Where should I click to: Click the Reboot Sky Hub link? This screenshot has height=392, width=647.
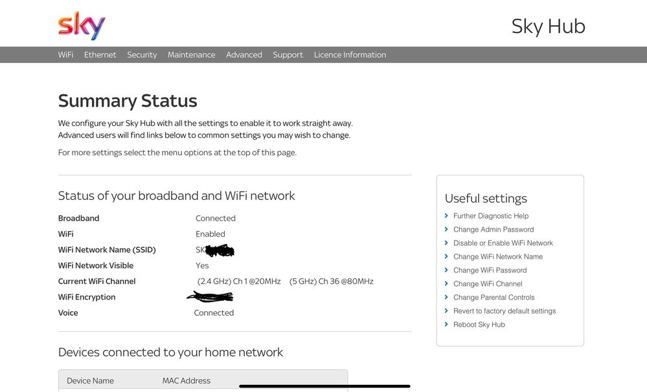(479, 325)
